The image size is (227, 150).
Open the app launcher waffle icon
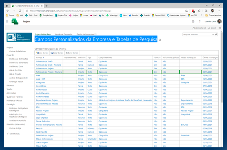point(7,22)
